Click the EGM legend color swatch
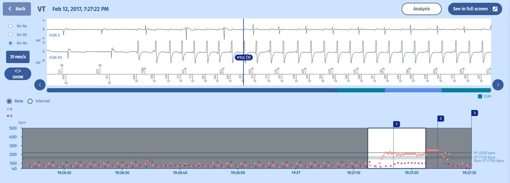 [480, 96]
